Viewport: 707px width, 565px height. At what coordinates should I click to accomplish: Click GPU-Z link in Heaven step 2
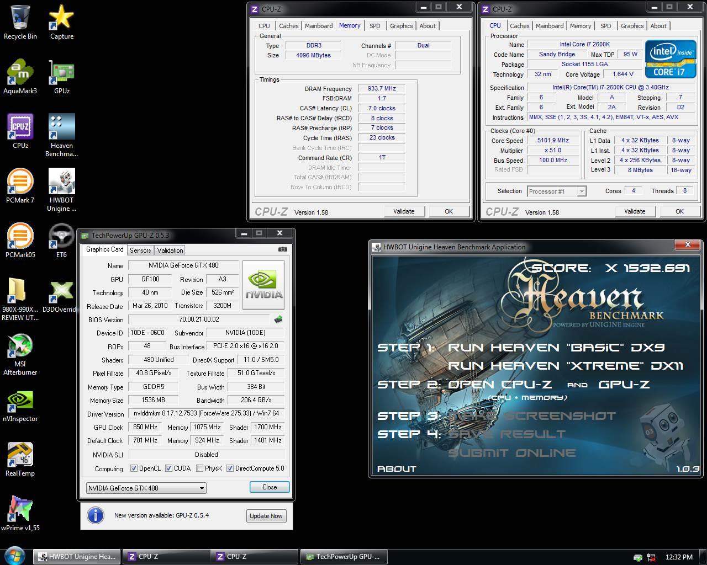click(624, 385)
